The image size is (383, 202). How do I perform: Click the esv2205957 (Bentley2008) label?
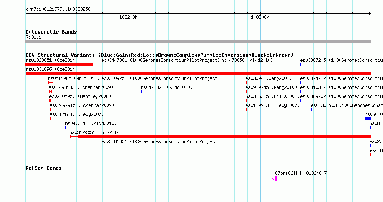(x=80, y=96)
